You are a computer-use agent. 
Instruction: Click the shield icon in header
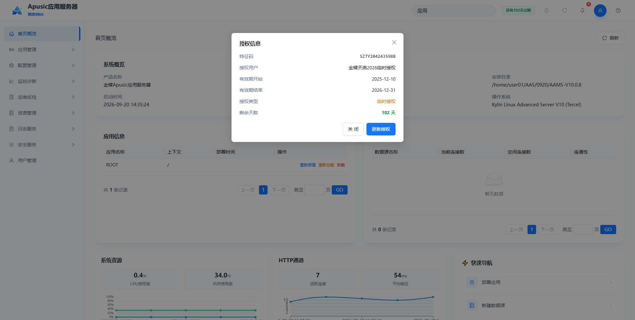(x=547, y=11)
